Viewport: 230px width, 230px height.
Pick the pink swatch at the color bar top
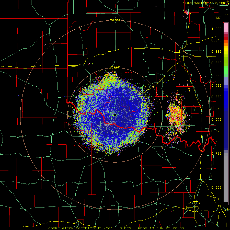coord(226,27)
